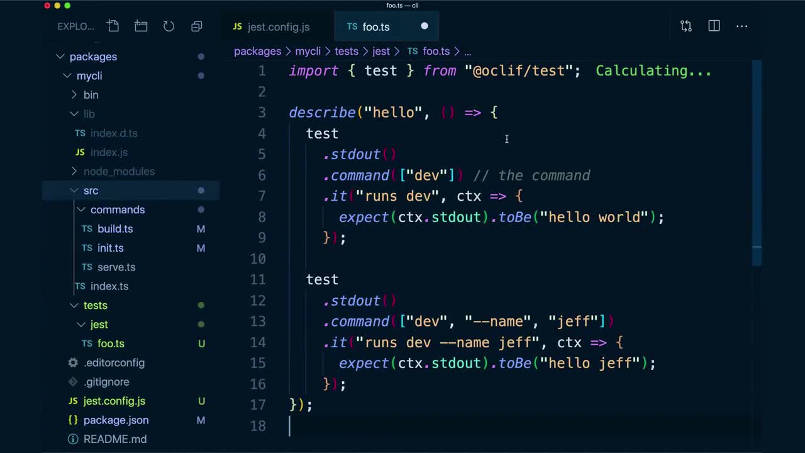805x453 pixels.
Task: Click the gear icon beside .editorconfig
Action: [x=73, y=363]
